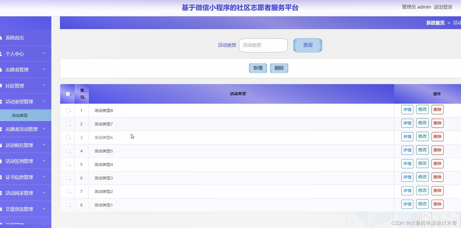
Task: Open the 活动报名管理 sidebar menu
Action: coord(26,145)
